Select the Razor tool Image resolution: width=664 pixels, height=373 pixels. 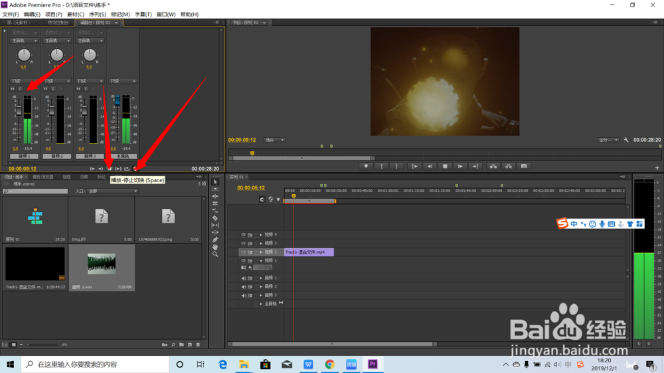pos(215,218)
